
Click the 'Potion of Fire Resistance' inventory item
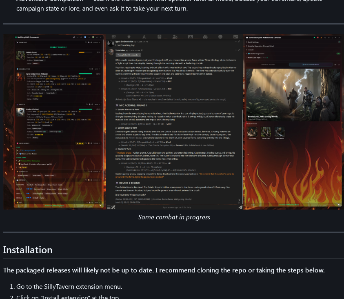pos(29,161)
